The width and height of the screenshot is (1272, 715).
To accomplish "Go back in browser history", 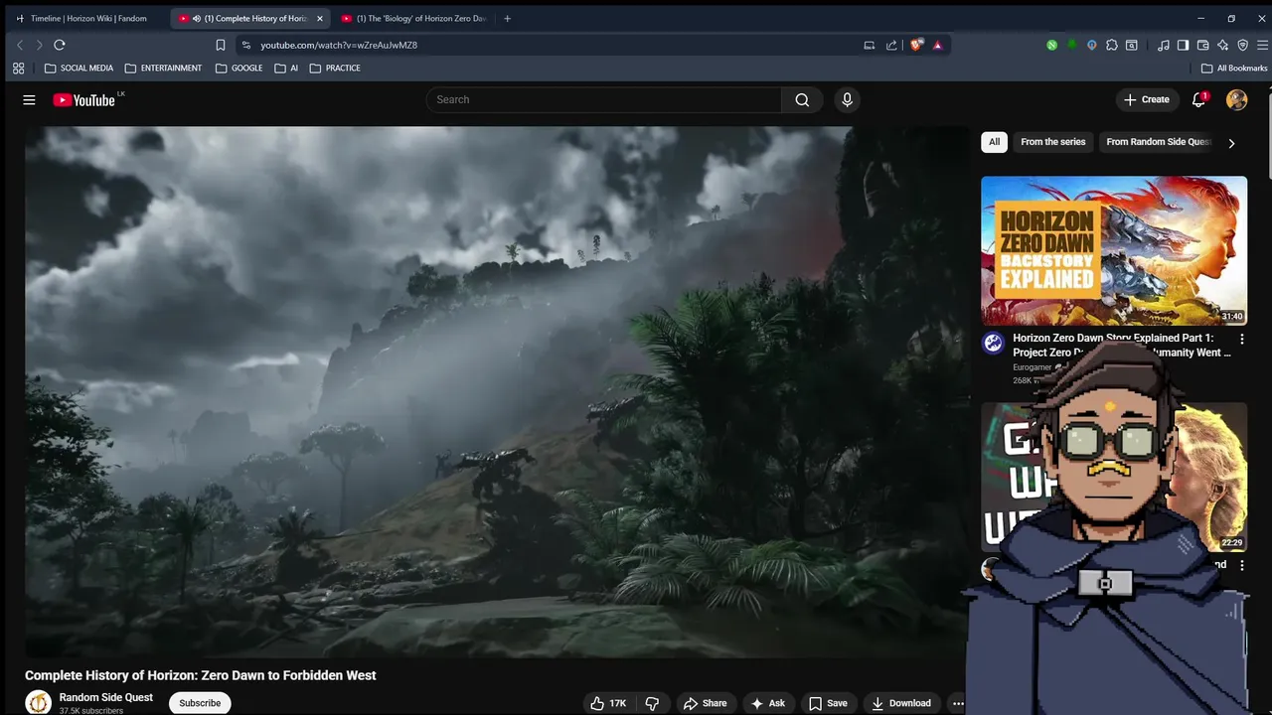I will (20, 45).
